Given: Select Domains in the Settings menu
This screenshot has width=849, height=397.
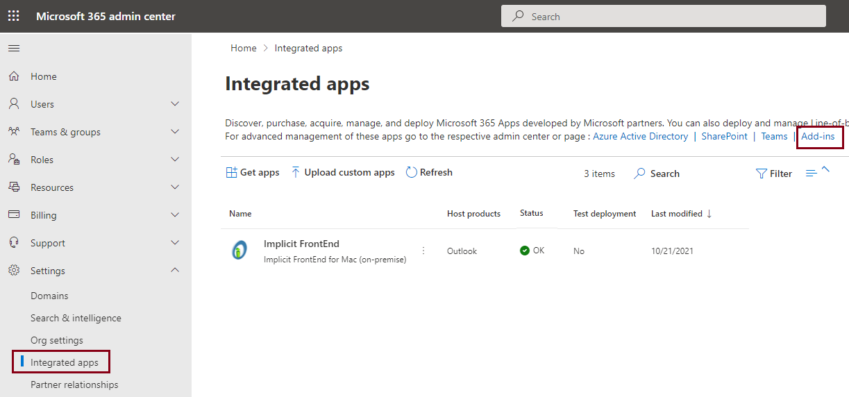Looking at the screenshot, I should coord(49,296).
